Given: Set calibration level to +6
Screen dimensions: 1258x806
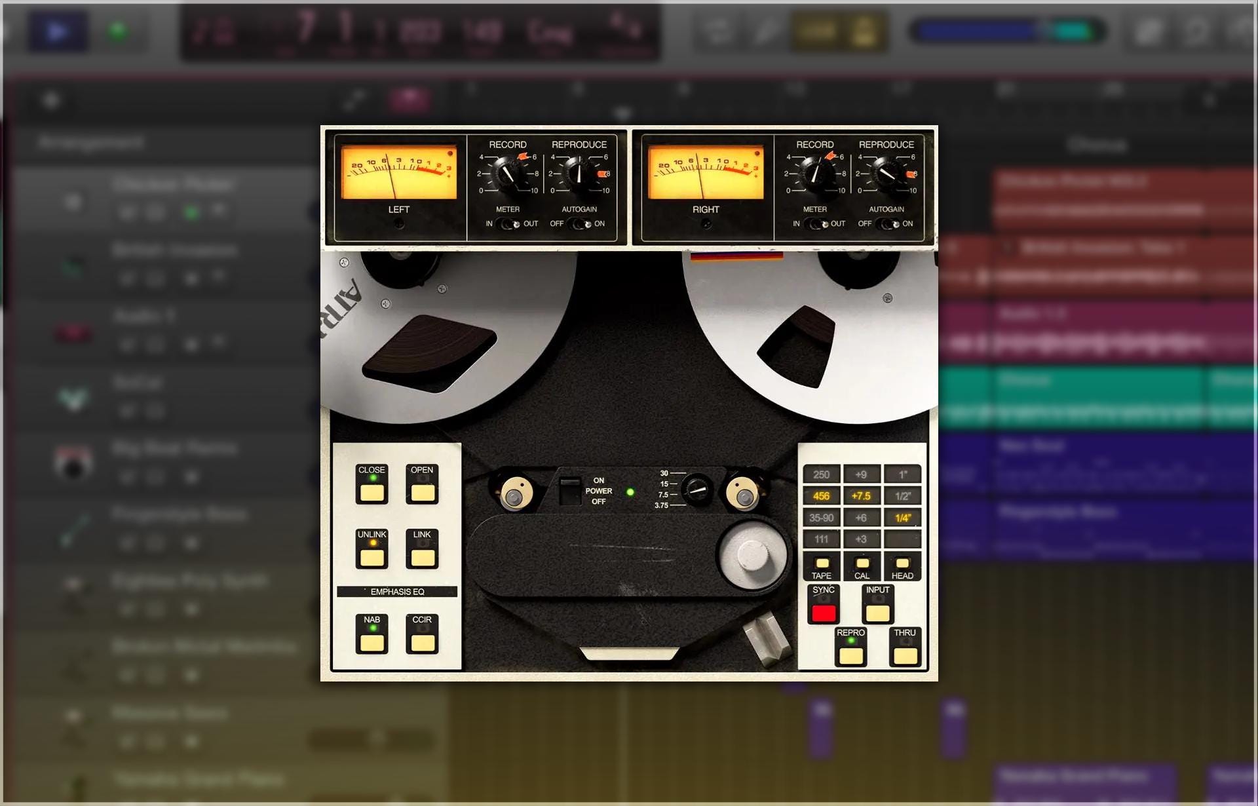Looking at the screenshot, I should pyautogui.click(x=861, y=518).
